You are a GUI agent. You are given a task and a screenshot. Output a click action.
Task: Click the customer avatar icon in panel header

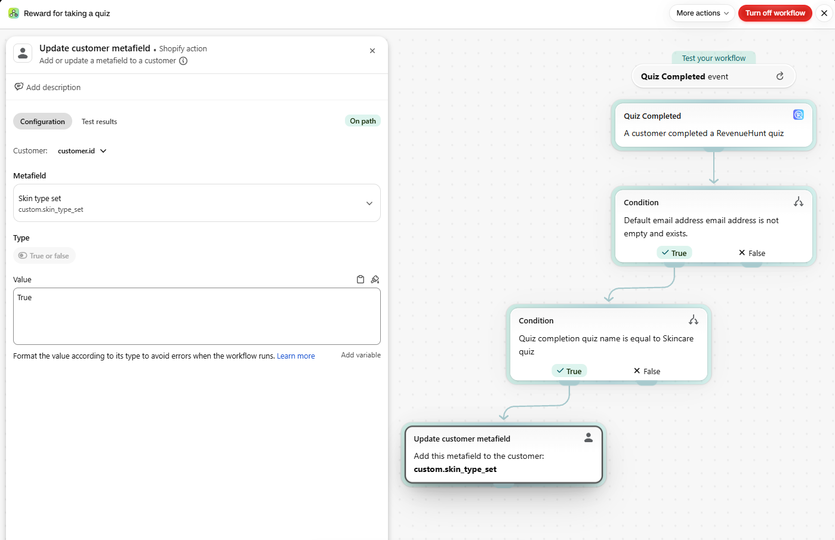(x=23, y=53)
